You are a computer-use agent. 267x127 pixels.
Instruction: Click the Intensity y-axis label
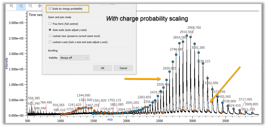point(7,63)
